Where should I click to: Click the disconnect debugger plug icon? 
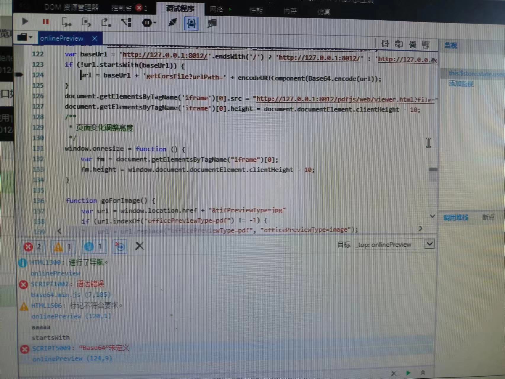tap(172, 23)
